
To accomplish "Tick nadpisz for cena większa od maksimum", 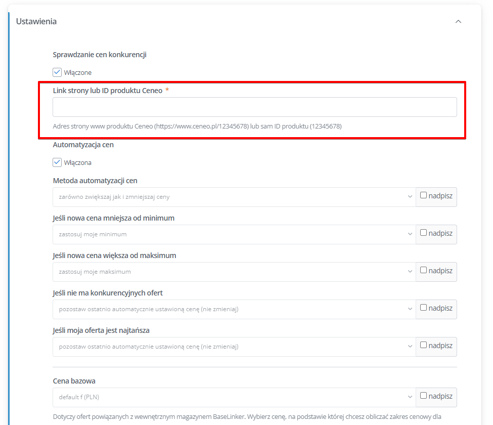I will pyautogui.click(x=424, y=270).
